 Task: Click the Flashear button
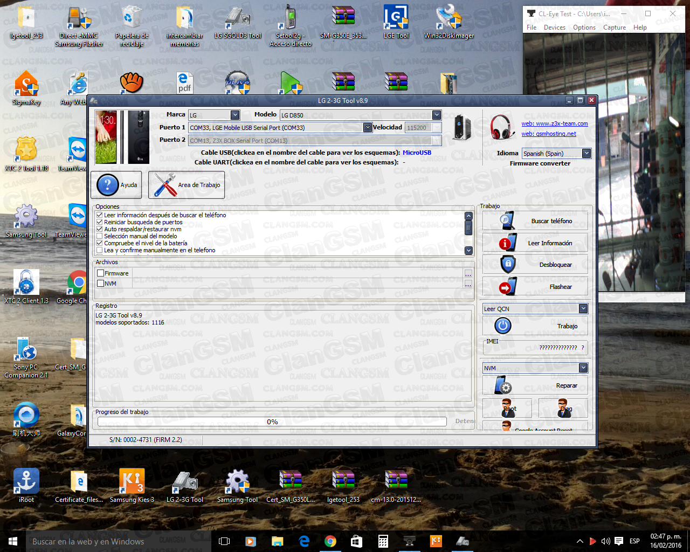[x=535, y=287]
